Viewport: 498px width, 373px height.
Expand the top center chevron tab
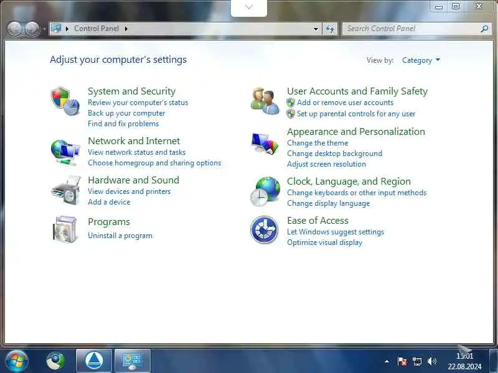(249, 7)
